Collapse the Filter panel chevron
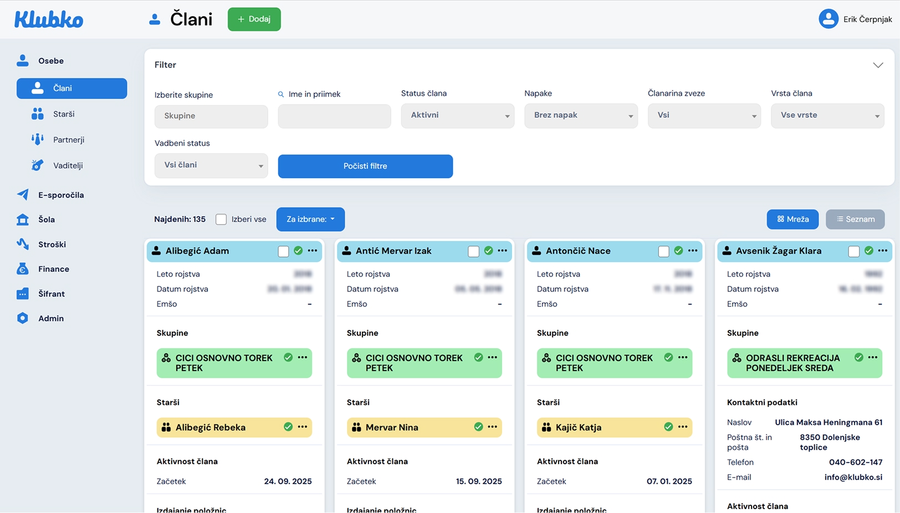 (x=878, y=65)
